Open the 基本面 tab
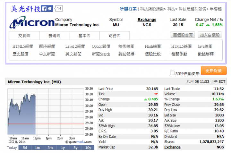 [x=84, y=36]
